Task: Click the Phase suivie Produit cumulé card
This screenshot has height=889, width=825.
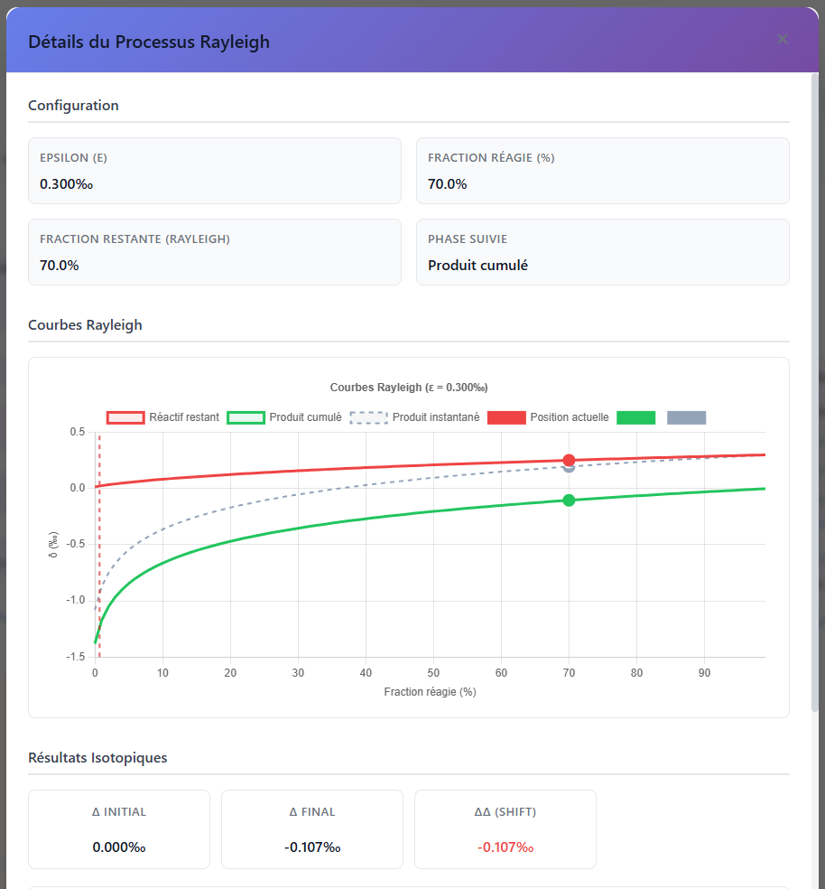Action: (x=602, y=252)
